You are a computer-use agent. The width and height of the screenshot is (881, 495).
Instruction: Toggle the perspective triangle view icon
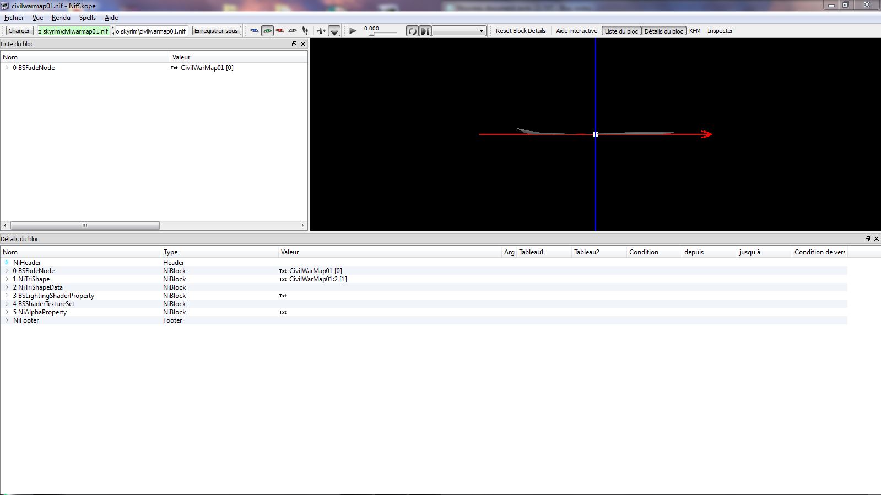[x=334, y=31]
